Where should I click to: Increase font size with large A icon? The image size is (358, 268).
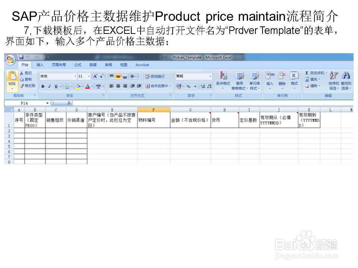[x=95, y=76]
